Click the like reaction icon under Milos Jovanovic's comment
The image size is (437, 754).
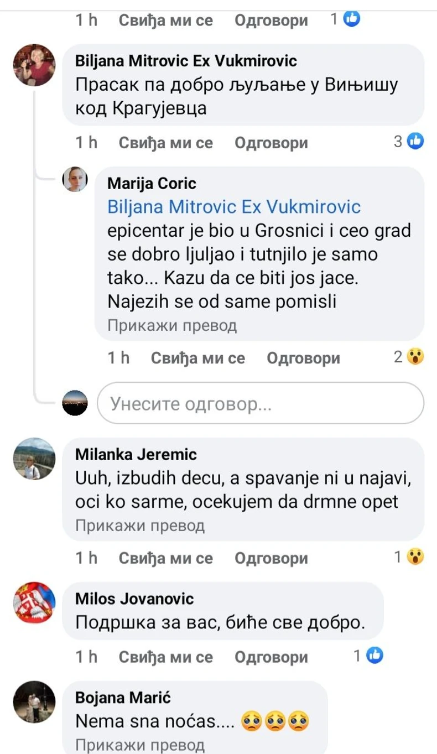coord(375,656)
